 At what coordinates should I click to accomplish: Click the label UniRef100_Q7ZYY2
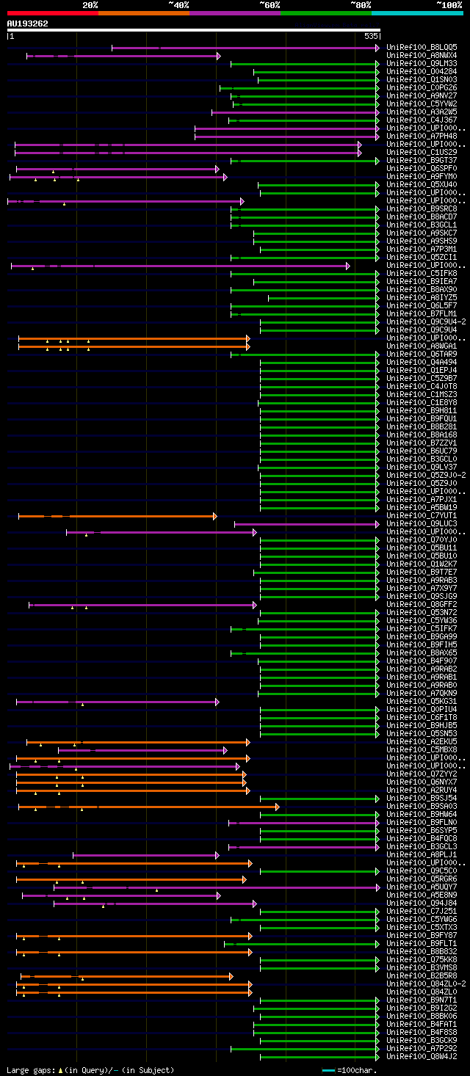422,774
